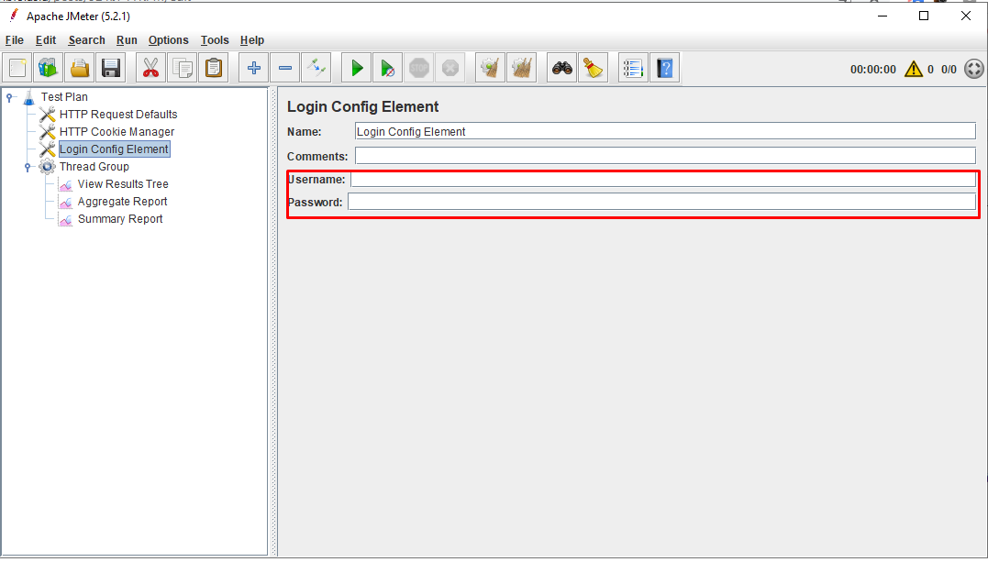This screenshot has width=988, height=562.
Task: Open the Options menu
Action: (x=168, y=40)
